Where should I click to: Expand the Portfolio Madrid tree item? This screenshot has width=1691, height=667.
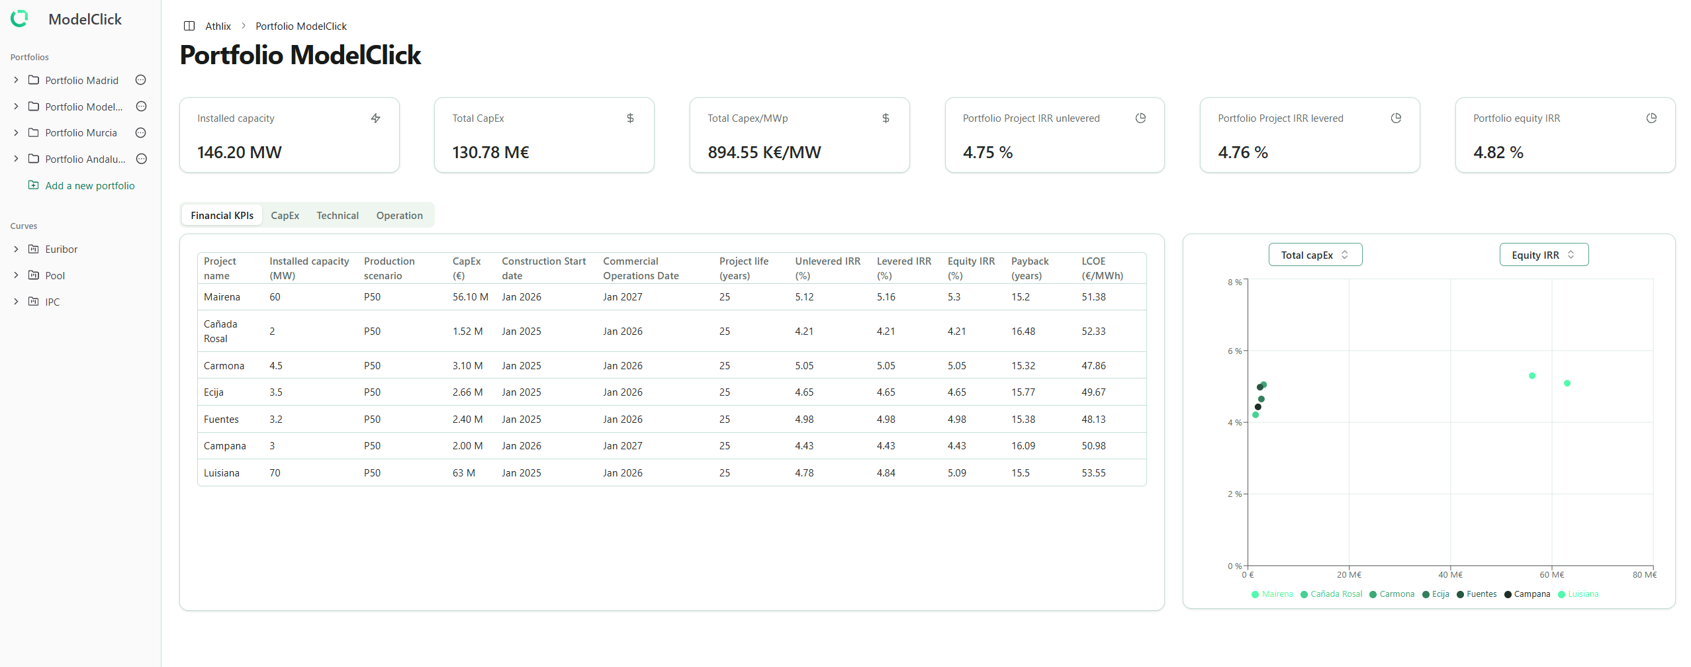(16, 80)
